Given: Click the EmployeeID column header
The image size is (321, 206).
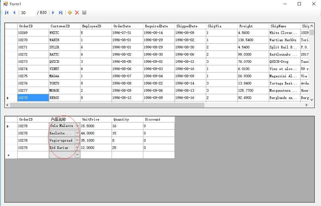Looking at the screenshot, I should tap(96, 26).
